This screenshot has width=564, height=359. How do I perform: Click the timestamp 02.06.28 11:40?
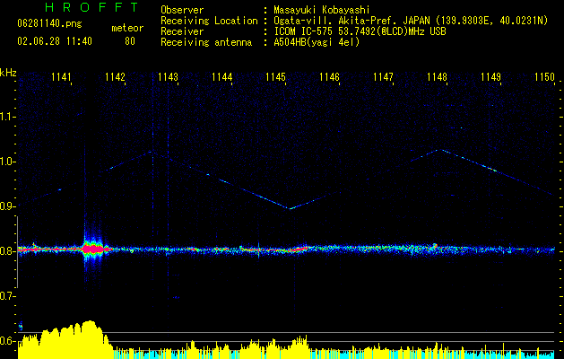[x=55, y=41]
